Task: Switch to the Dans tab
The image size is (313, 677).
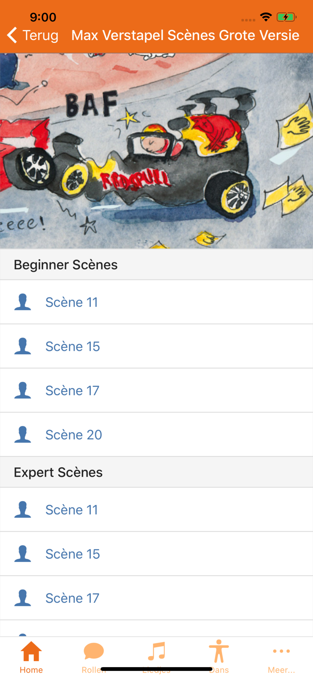Action: [219, 657]
